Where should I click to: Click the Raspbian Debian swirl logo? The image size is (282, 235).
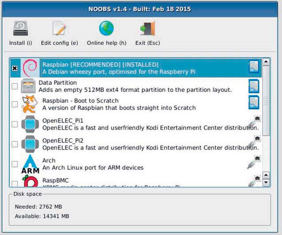[x=30, y=68]
